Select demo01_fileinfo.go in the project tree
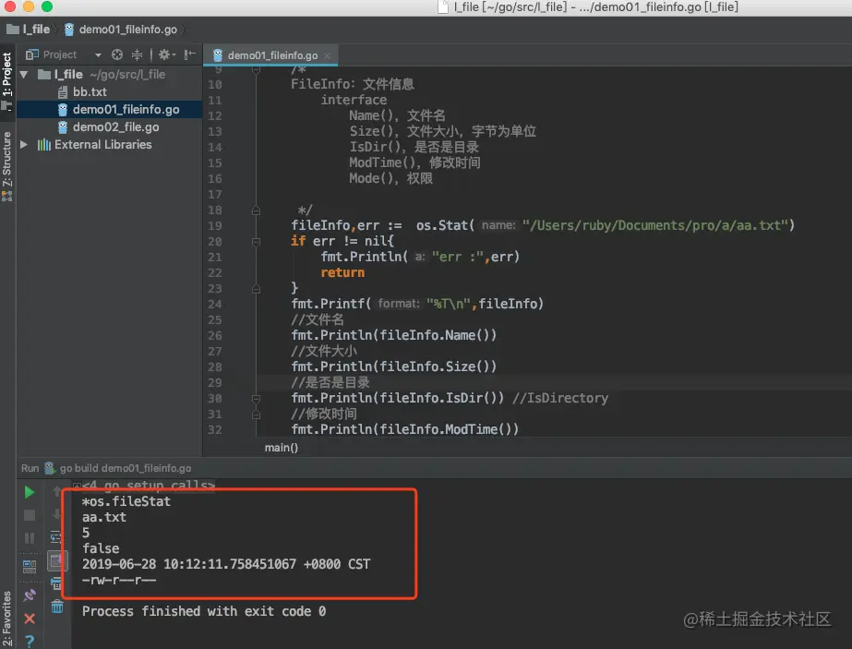The width and height of the screenshot is (852, 649). [x=126, y=109]
